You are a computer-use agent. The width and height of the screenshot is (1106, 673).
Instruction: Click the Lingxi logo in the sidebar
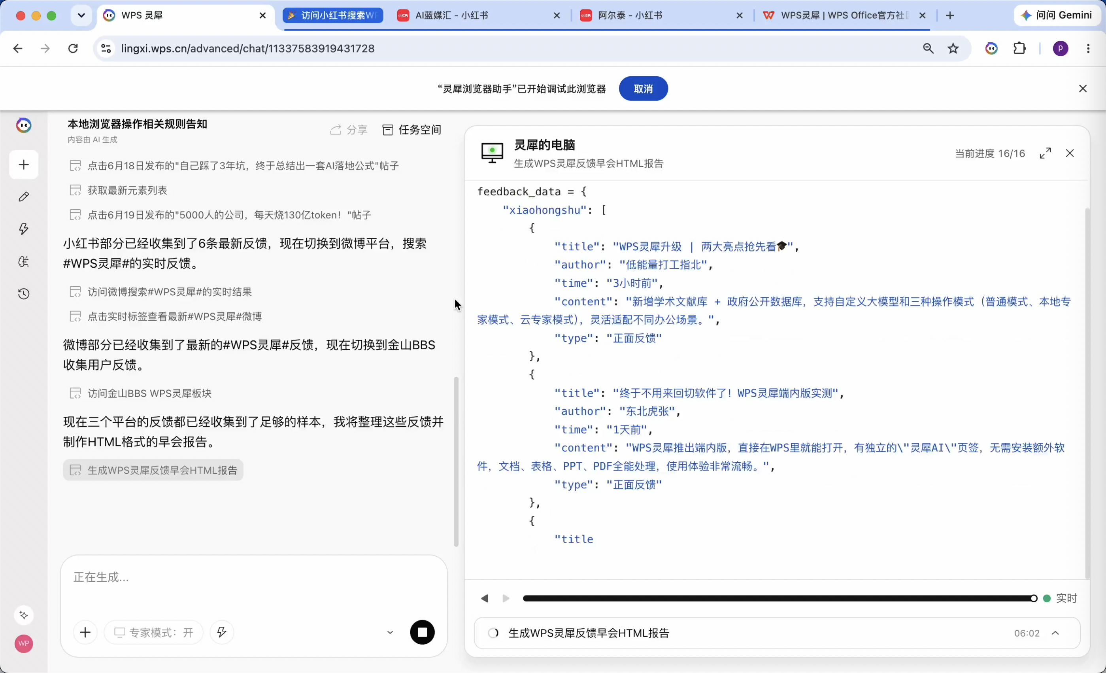pos(24,125)
